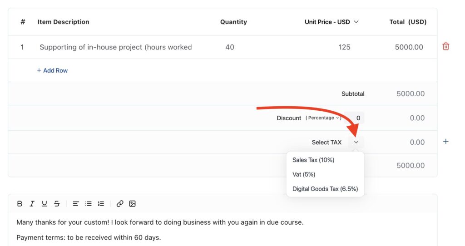Insert a numbered list in notes
This screenshot has height=246, width=465.
point(101,204)
